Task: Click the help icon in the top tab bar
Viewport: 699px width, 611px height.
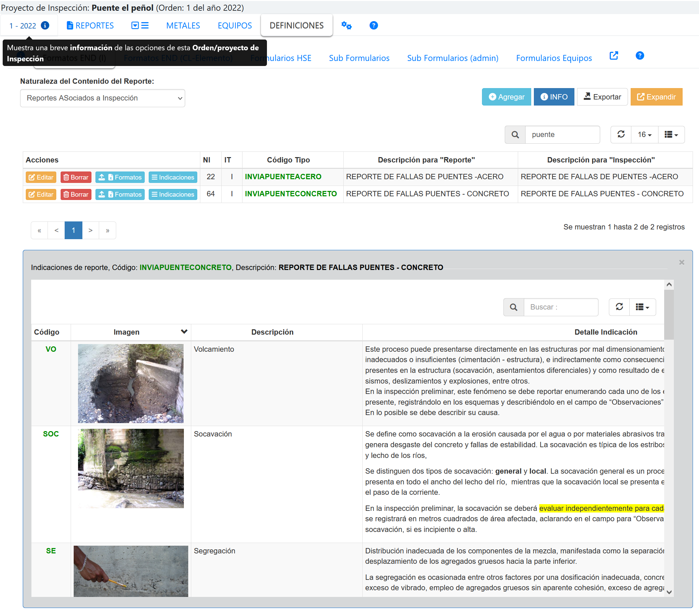Action: [373, 25]
